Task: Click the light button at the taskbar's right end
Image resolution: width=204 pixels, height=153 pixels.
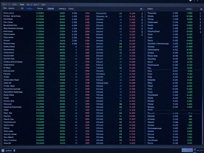Action: point(187,150)
